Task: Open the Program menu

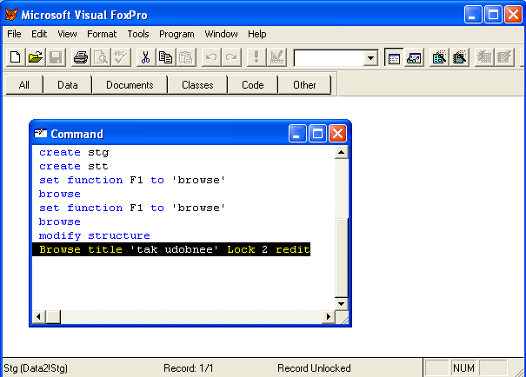Action: [x=176, y=34]
